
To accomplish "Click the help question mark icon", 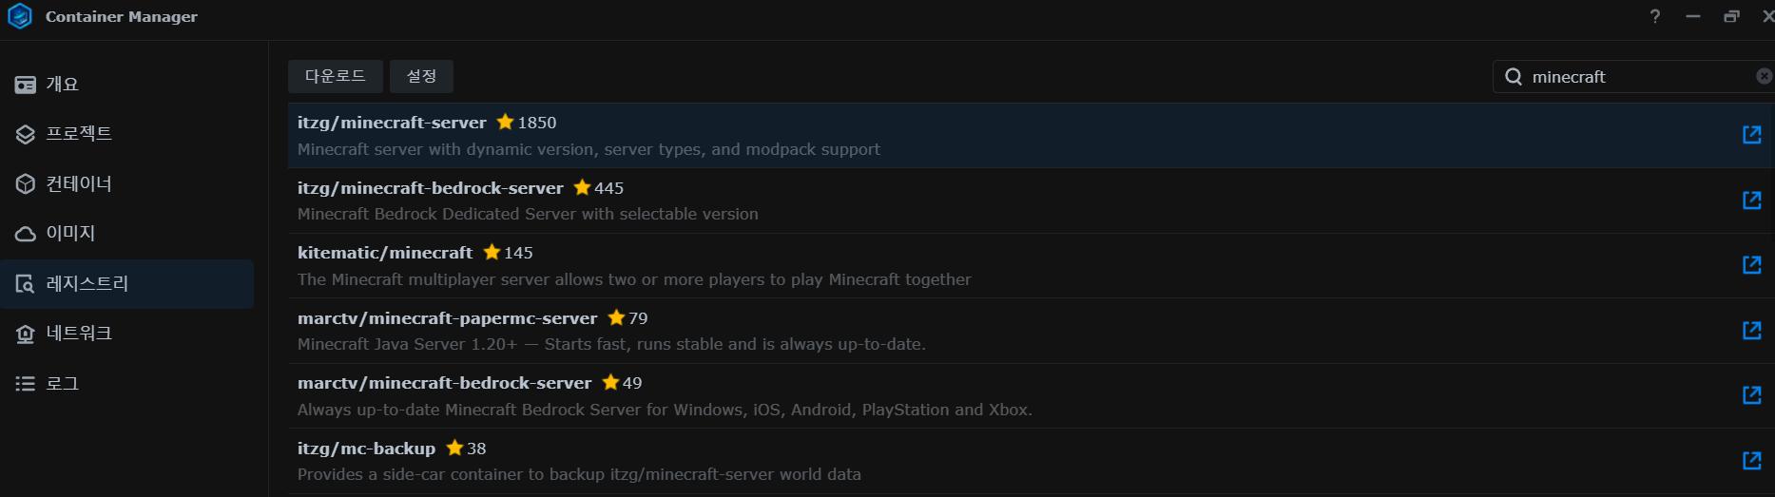I will pyautogui.click(x=1655, y=17).
